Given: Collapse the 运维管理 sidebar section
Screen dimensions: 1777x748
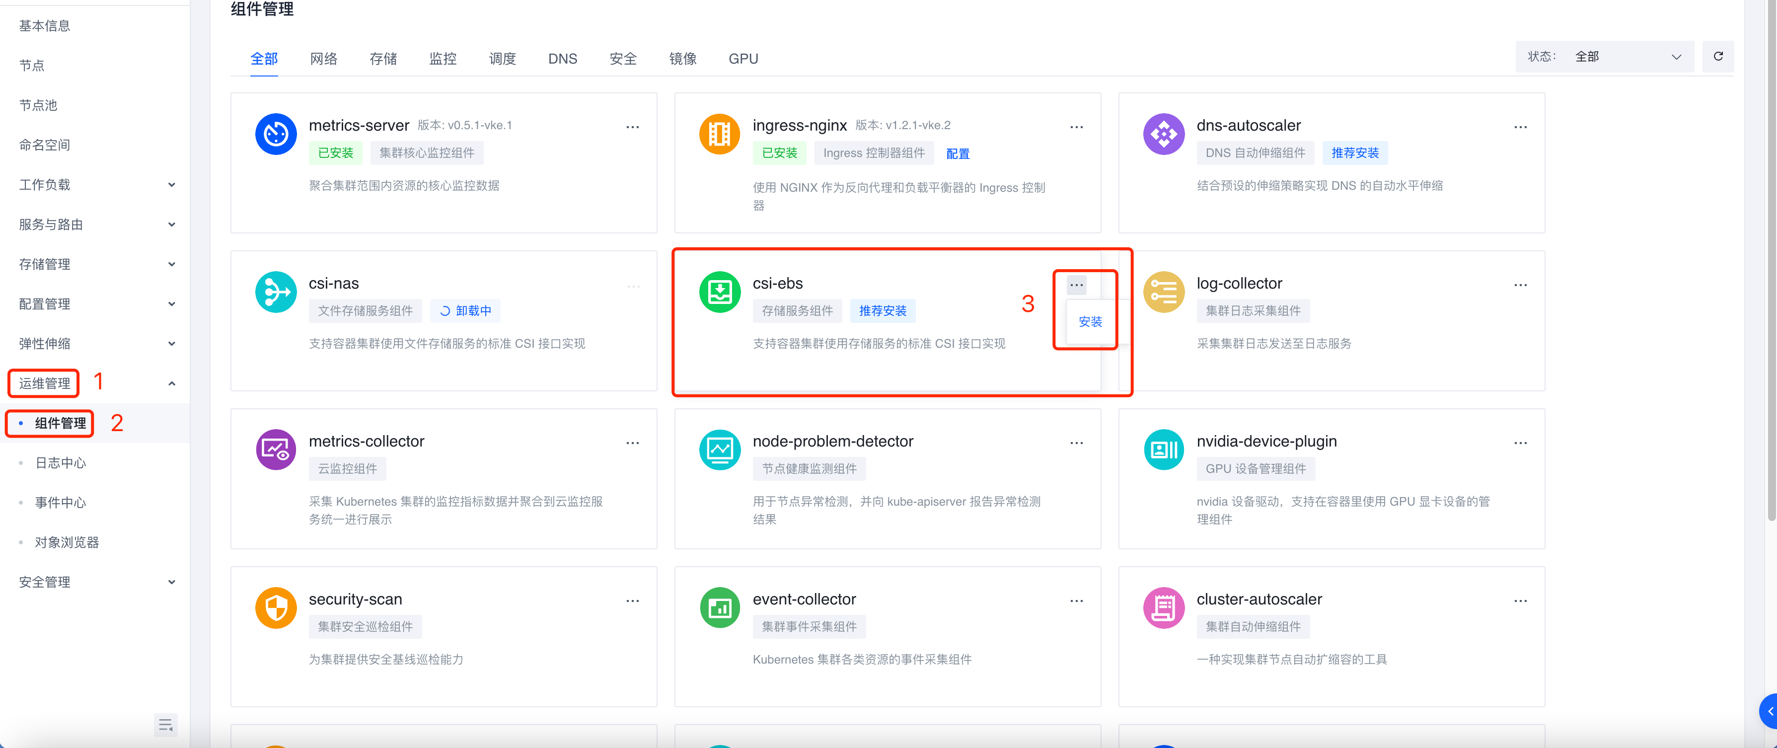Looking at the screenshot, I should 96,383.
